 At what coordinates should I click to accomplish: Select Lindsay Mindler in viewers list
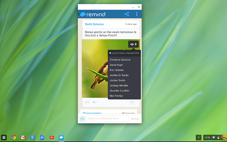[119, 86]
